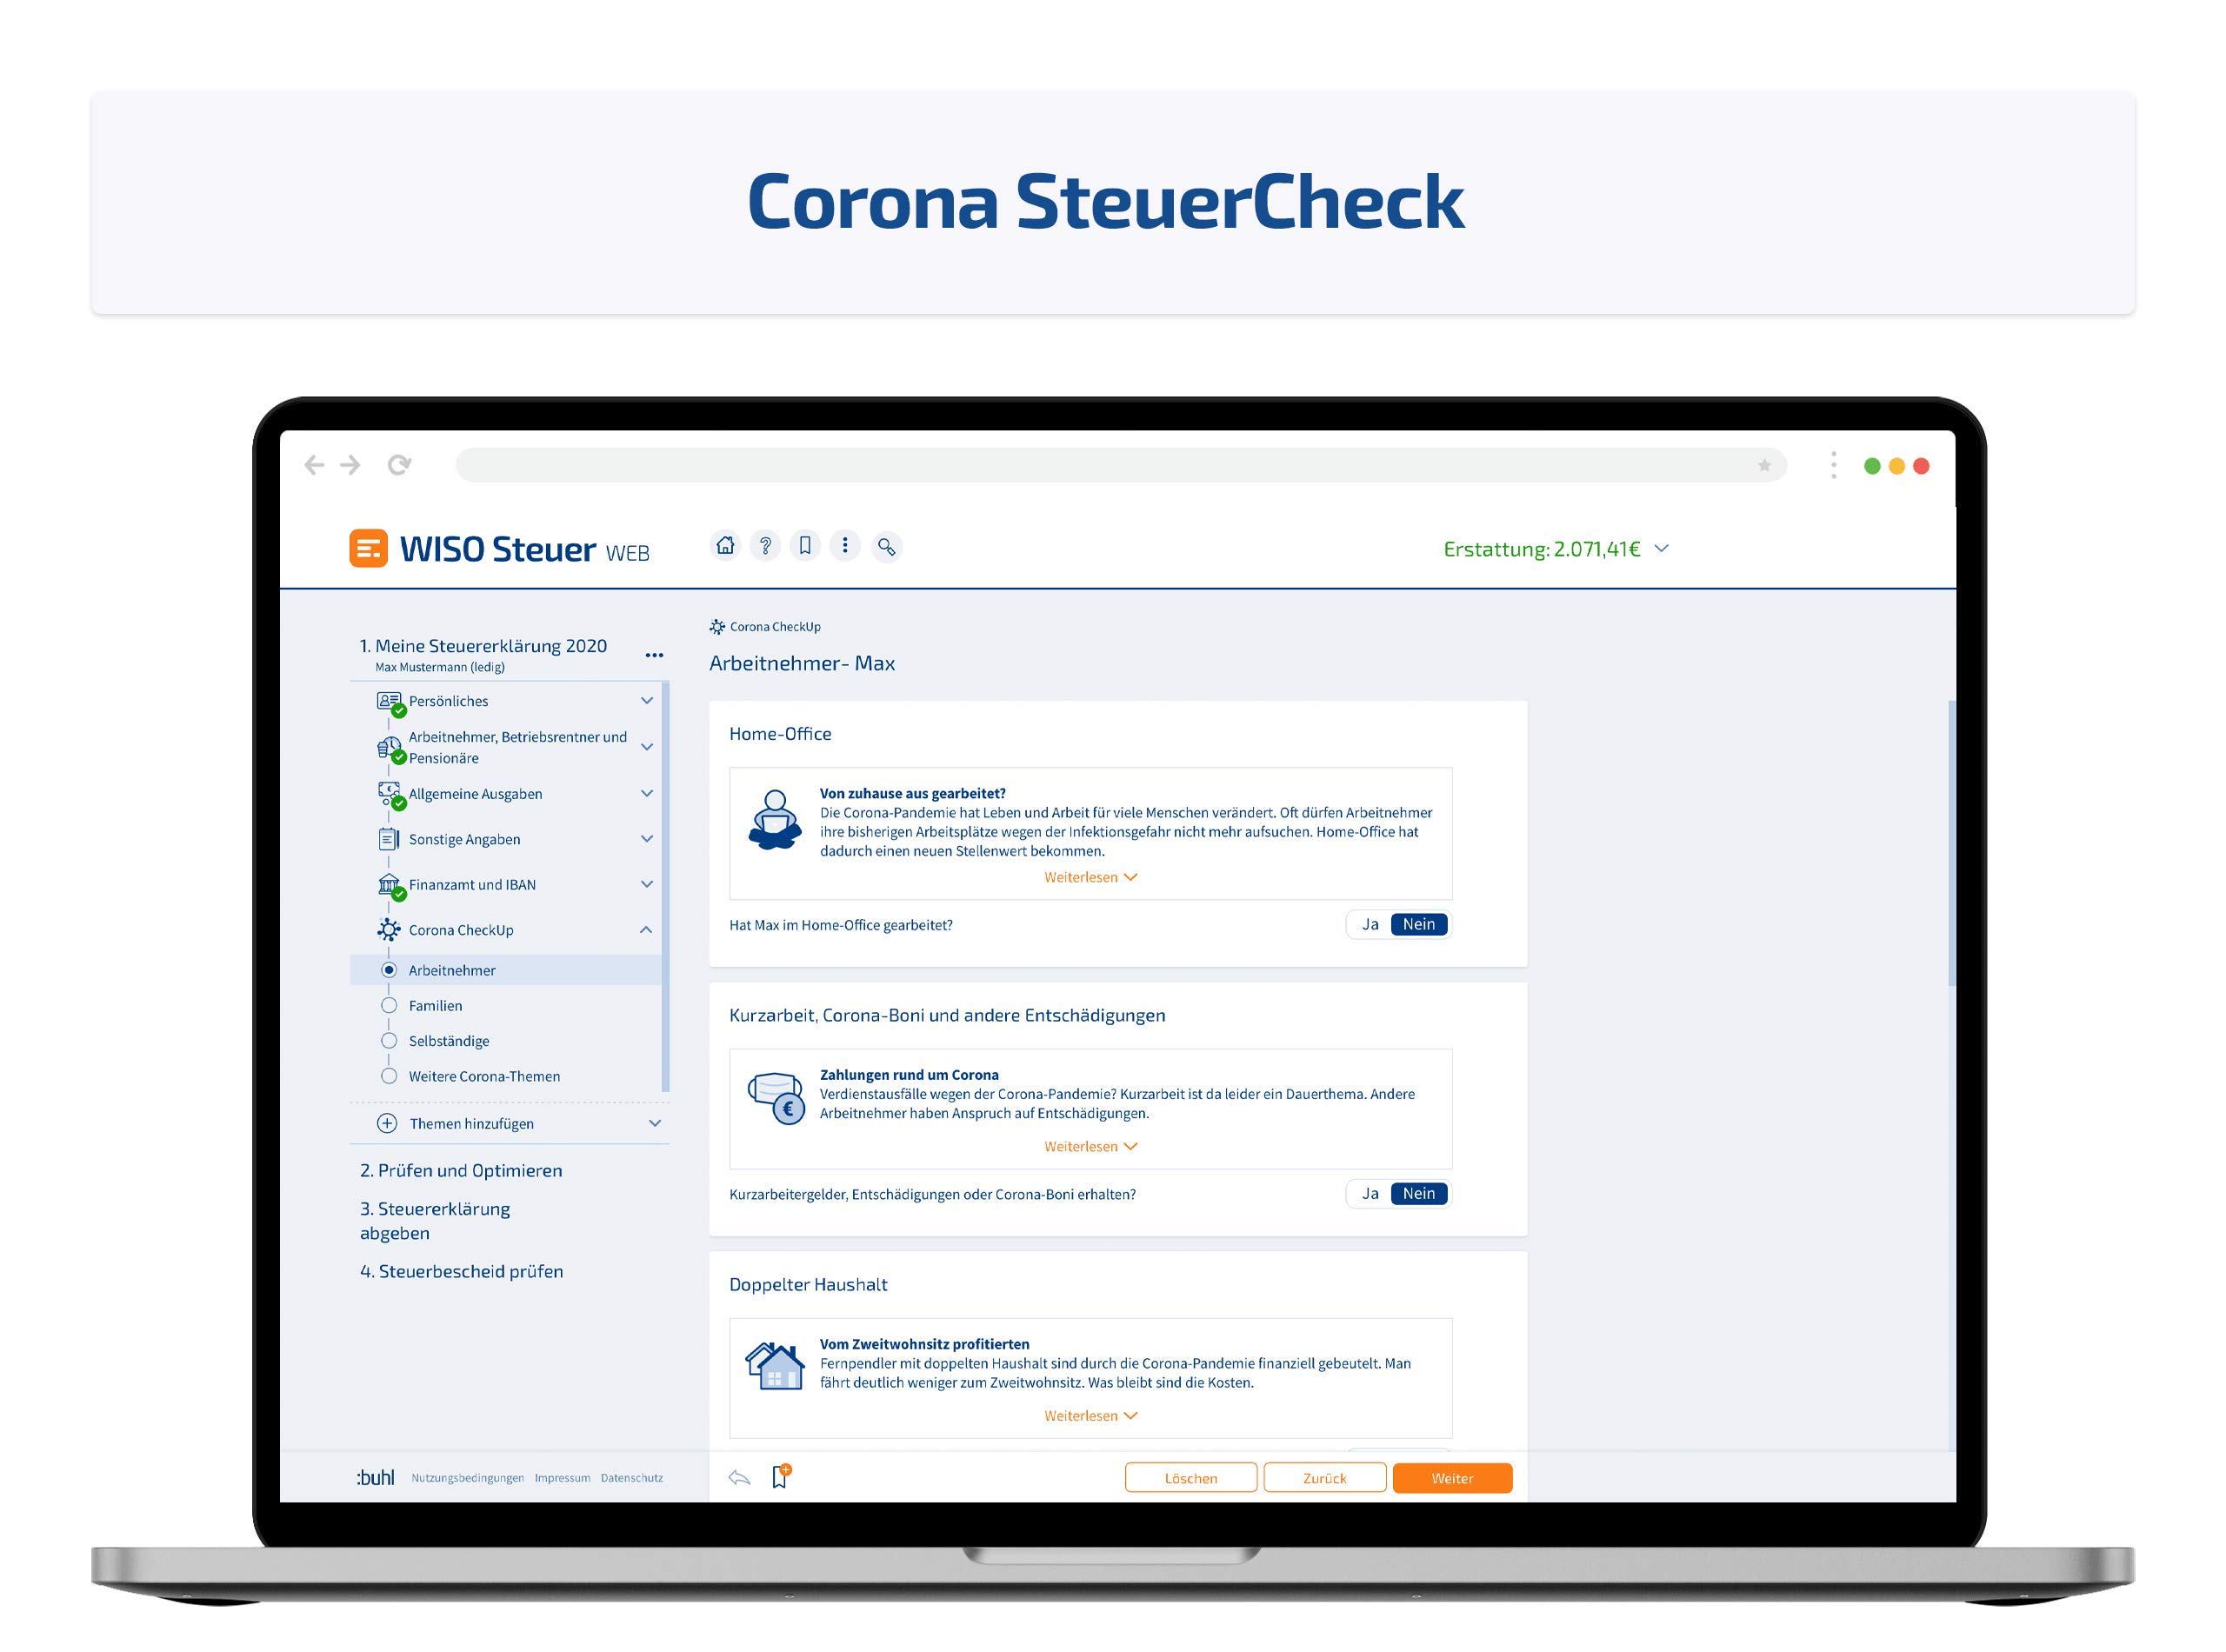Click the Sonstige Angaben document icon
The height and width of the screenshot is (1652, 2226).
click(x=389, y=839)
